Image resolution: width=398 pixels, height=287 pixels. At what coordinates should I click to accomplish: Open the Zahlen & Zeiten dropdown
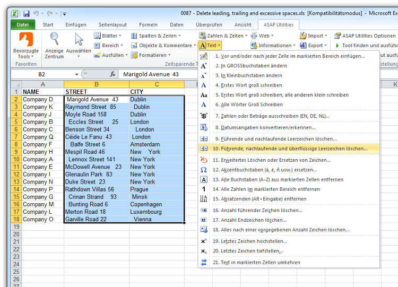(x=223, y=36)
